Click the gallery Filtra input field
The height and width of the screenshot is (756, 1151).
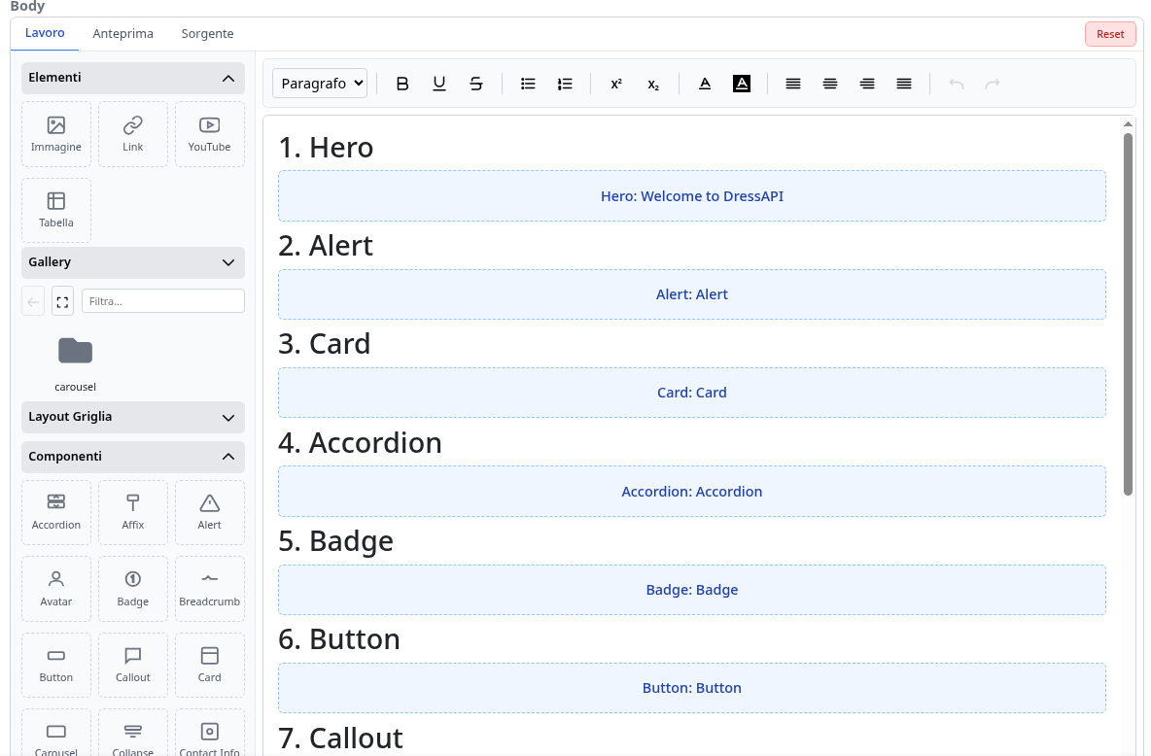pos(163,301)
